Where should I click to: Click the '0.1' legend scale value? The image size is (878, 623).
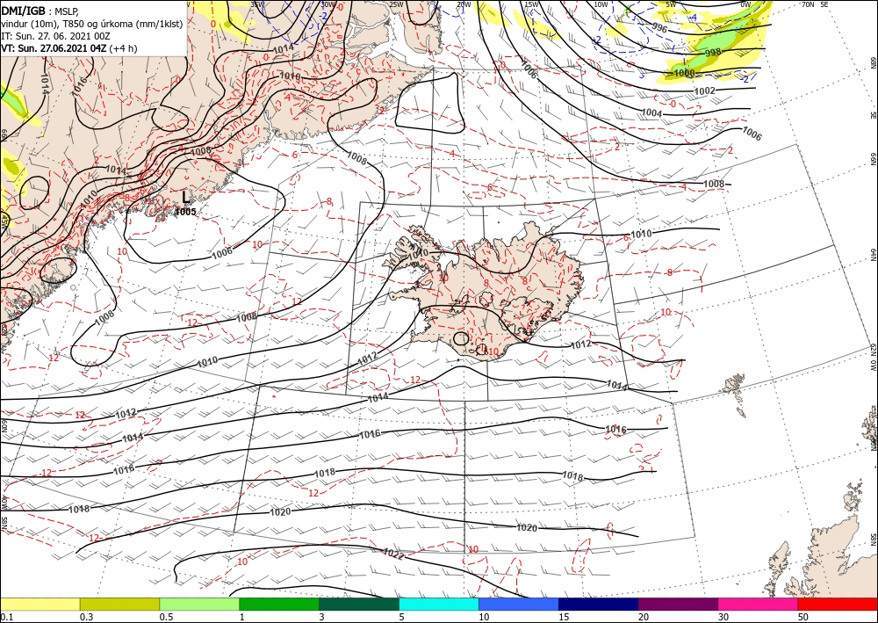click(7, 617)
